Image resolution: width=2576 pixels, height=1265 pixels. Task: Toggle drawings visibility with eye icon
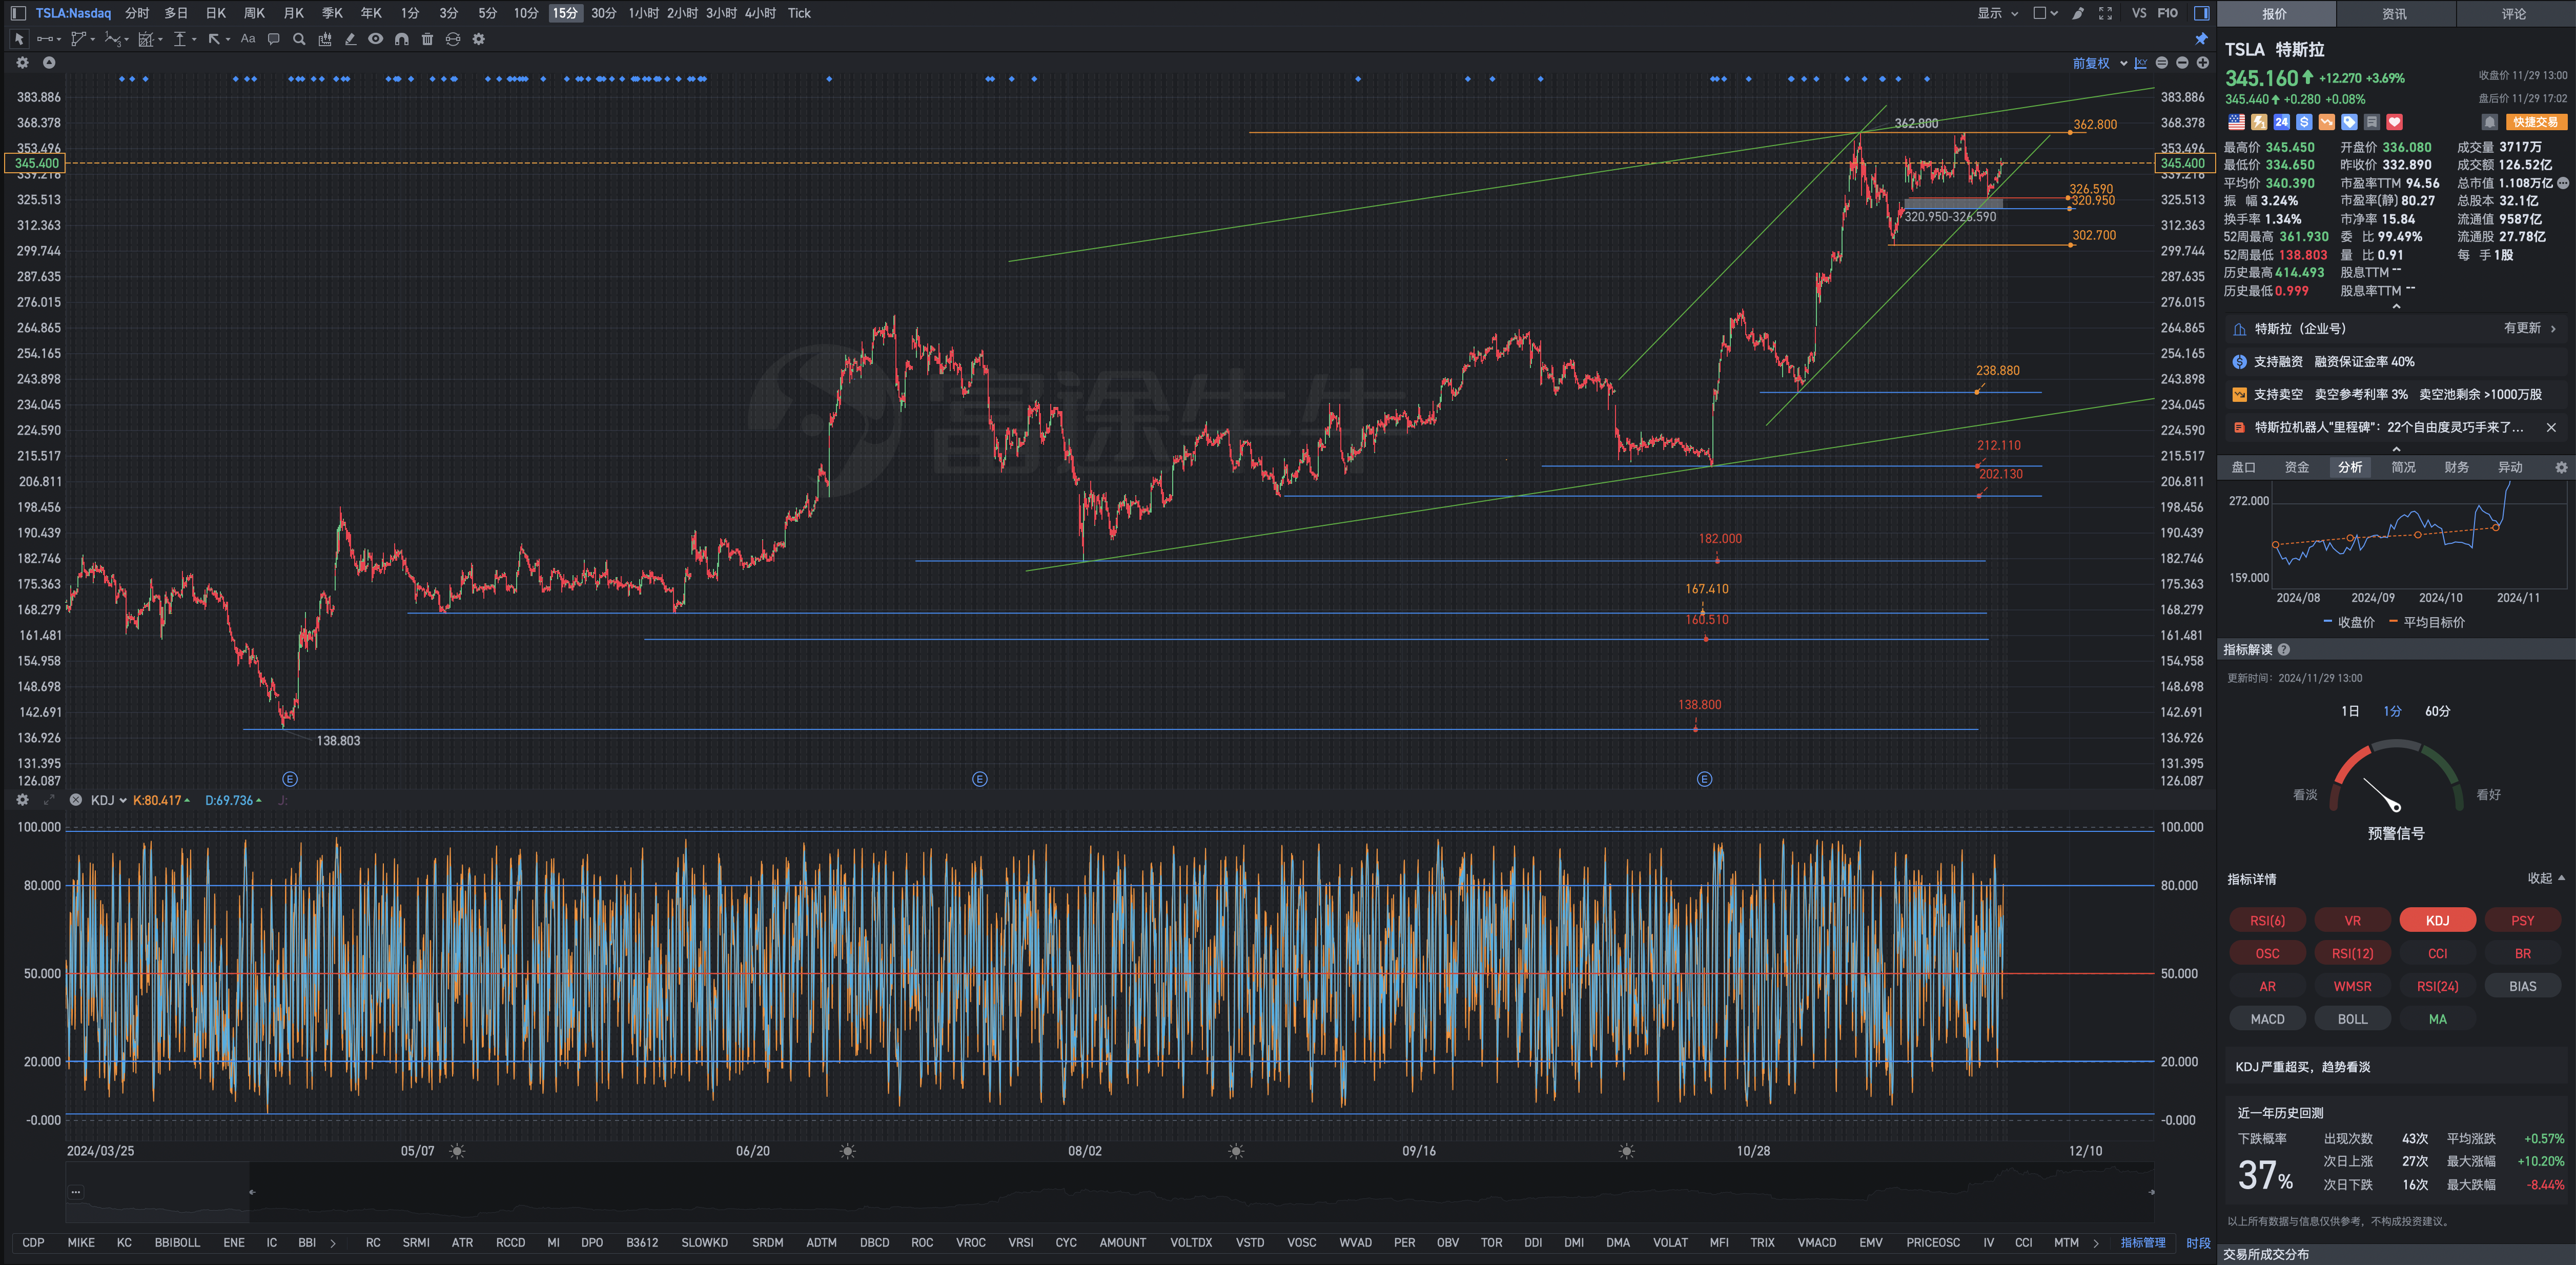pyautogui.click(x=375, y=39)
